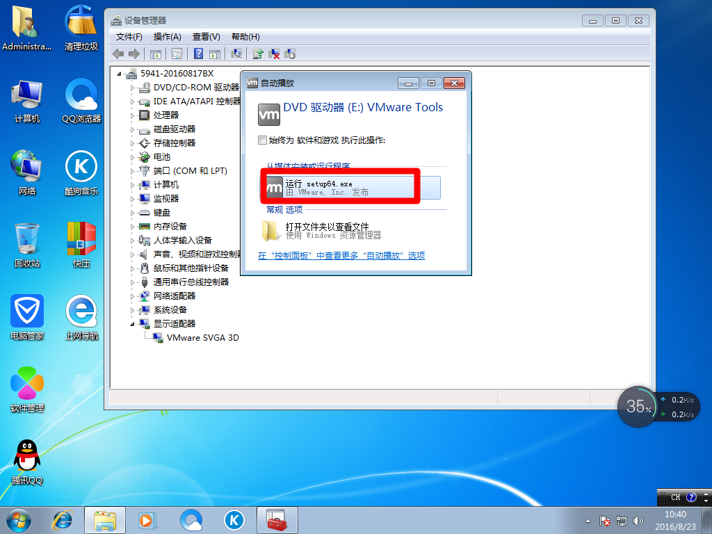Click the 电池 battery icon in the device tree
Image resolution: width=712 pixels, height=534 pixels.
click(x=145, y=157)
